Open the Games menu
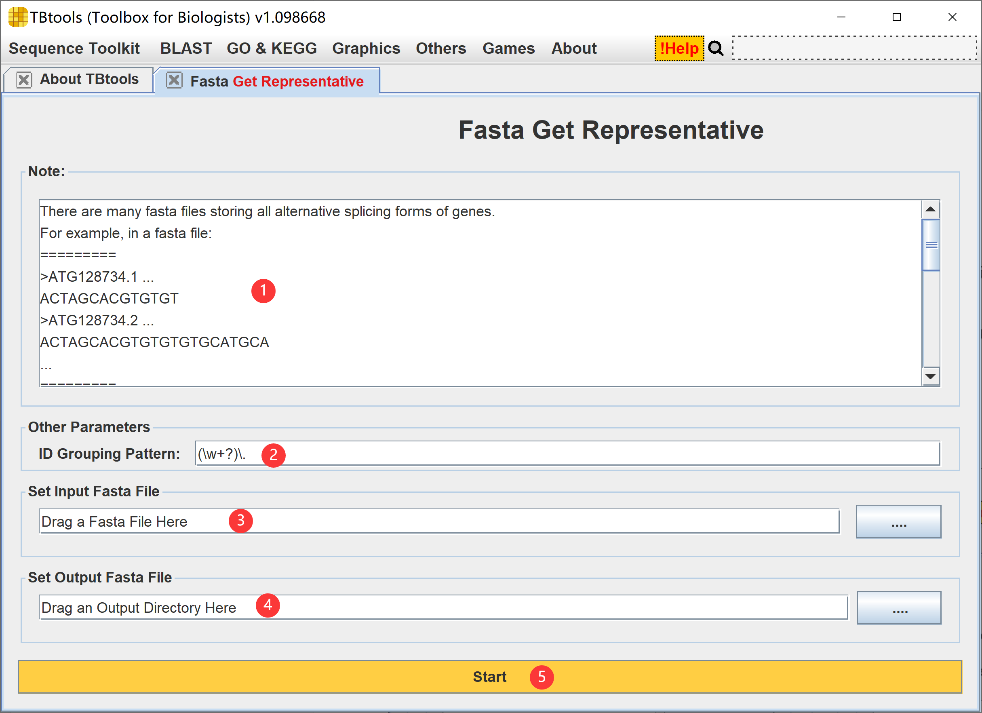Viewport: 982px width, 713px height. 508,49
